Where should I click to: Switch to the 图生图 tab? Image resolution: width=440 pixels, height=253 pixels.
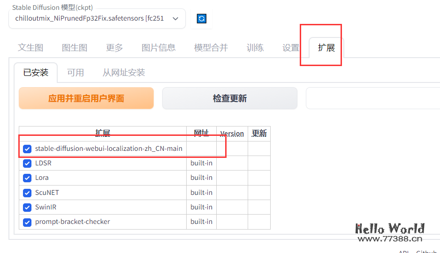coord(75,48)
